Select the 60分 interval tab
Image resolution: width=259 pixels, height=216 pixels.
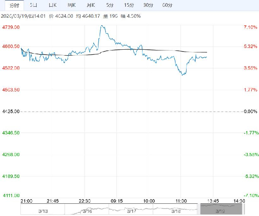[167, 5]
